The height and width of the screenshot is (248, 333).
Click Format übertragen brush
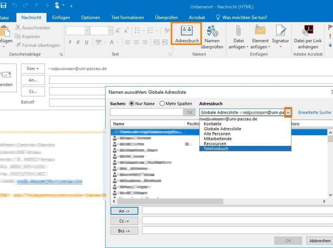tap(38, 45)
